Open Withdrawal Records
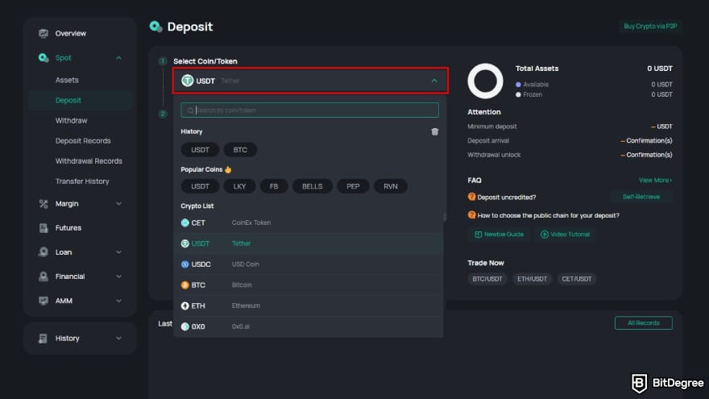The width and height of the screenshot is (709, 399). pos(89,161)
